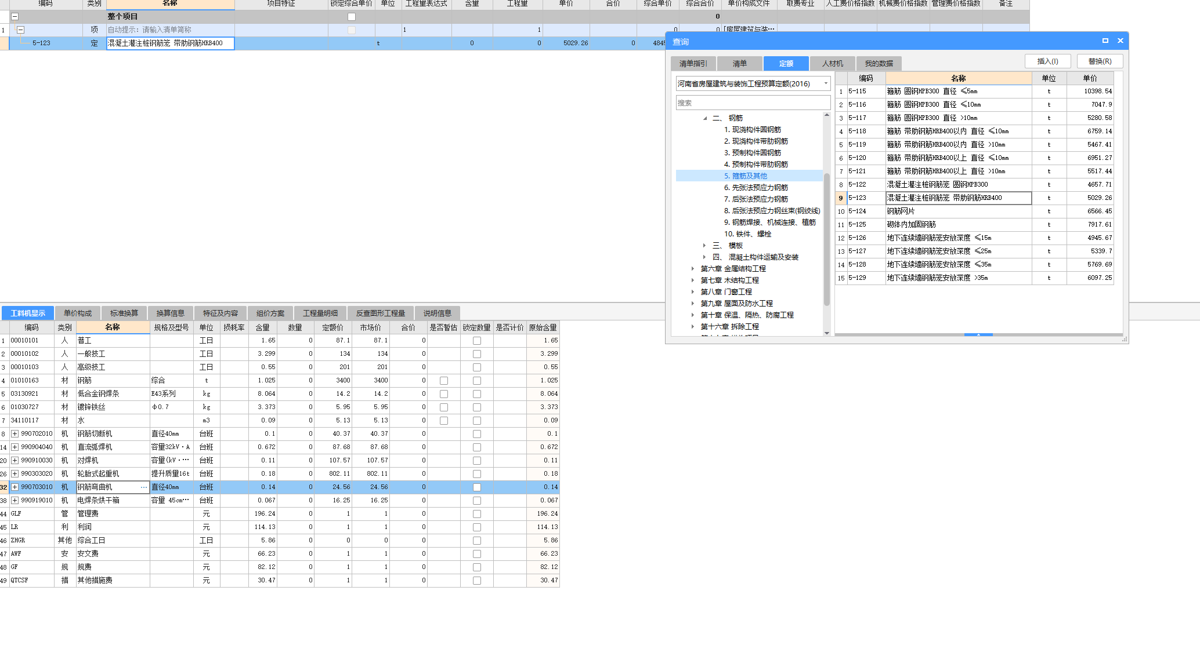Collapse the 整个项目 root row

(15, 17)
